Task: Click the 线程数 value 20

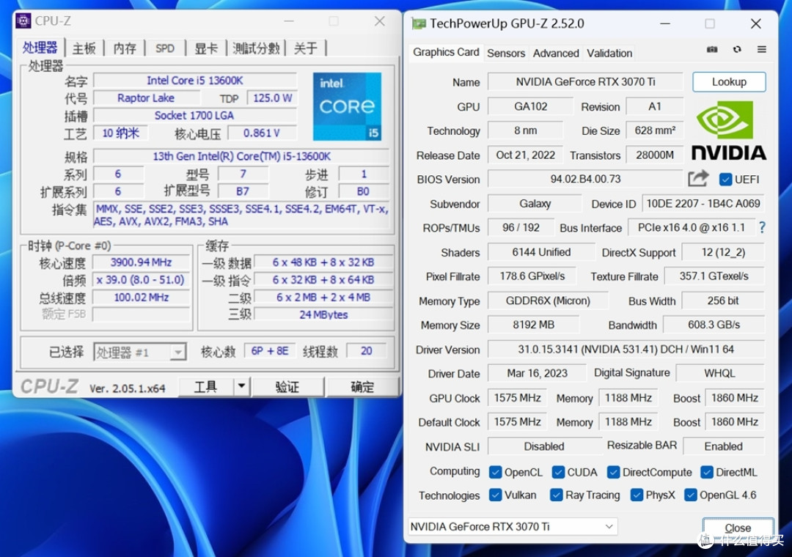Action: coord(367,351)
